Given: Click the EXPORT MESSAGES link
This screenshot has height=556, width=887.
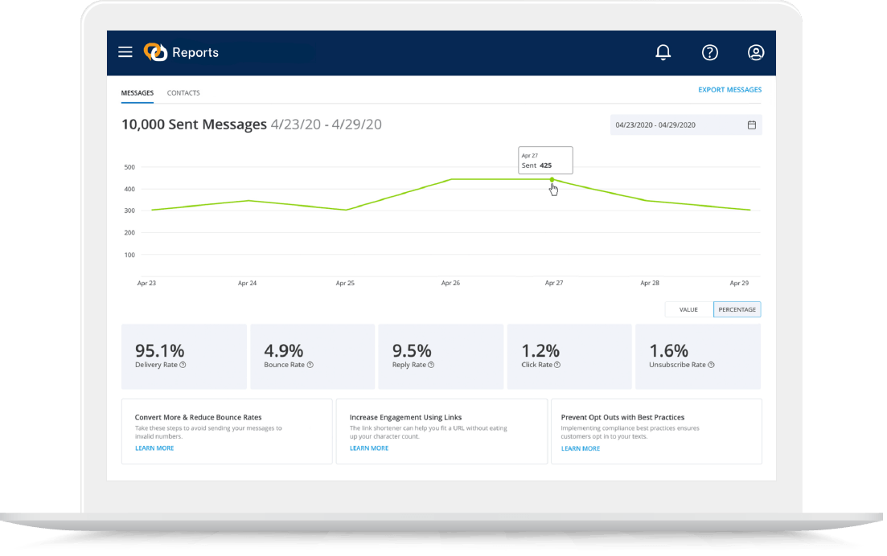Looking at the screenshot, I should click(729, 89).
